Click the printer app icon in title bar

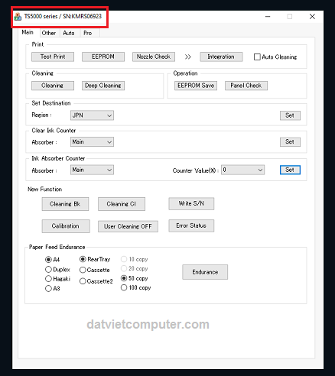coord(18,17)
